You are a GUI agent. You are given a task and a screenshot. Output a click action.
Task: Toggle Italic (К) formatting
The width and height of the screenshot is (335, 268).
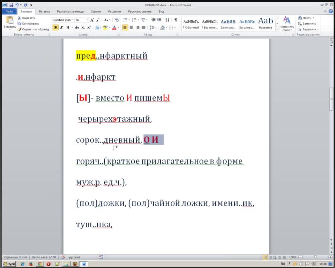[61, 28]
